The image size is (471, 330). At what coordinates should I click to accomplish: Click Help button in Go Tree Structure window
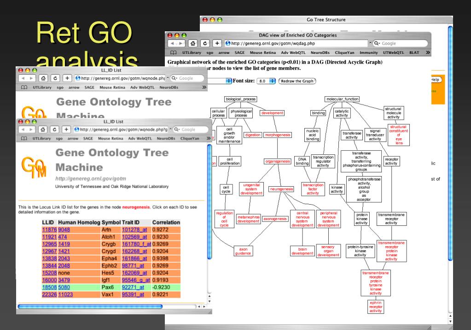(x=436, y=80)
